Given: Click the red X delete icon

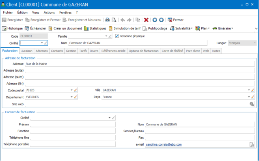Looking at the screenshot, I should pos(146,20).
